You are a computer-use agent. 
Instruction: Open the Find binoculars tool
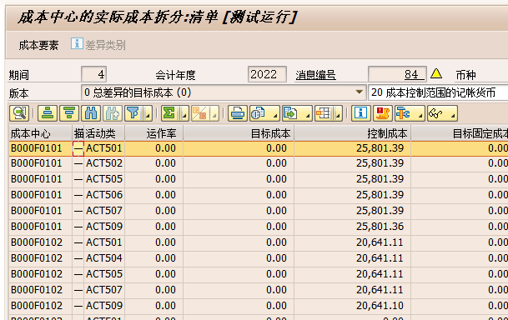[x=91, y=113]
